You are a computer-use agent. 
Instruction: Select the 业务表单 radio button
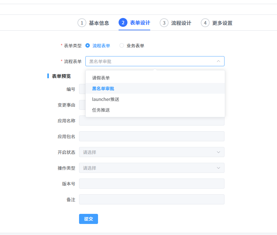coord(122,45)
